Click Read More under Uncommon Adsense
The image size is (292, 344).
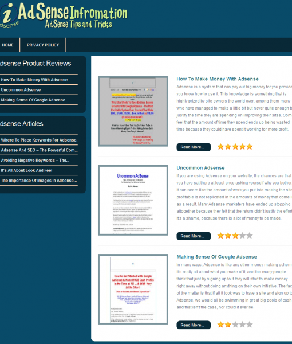[x=194, y=236]
